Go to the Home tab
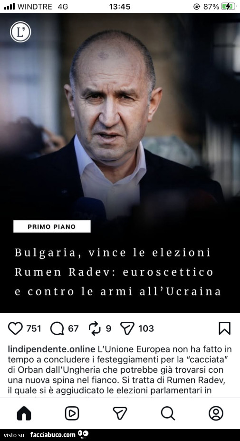Screen dimensions: 240x441 [24, 413]
